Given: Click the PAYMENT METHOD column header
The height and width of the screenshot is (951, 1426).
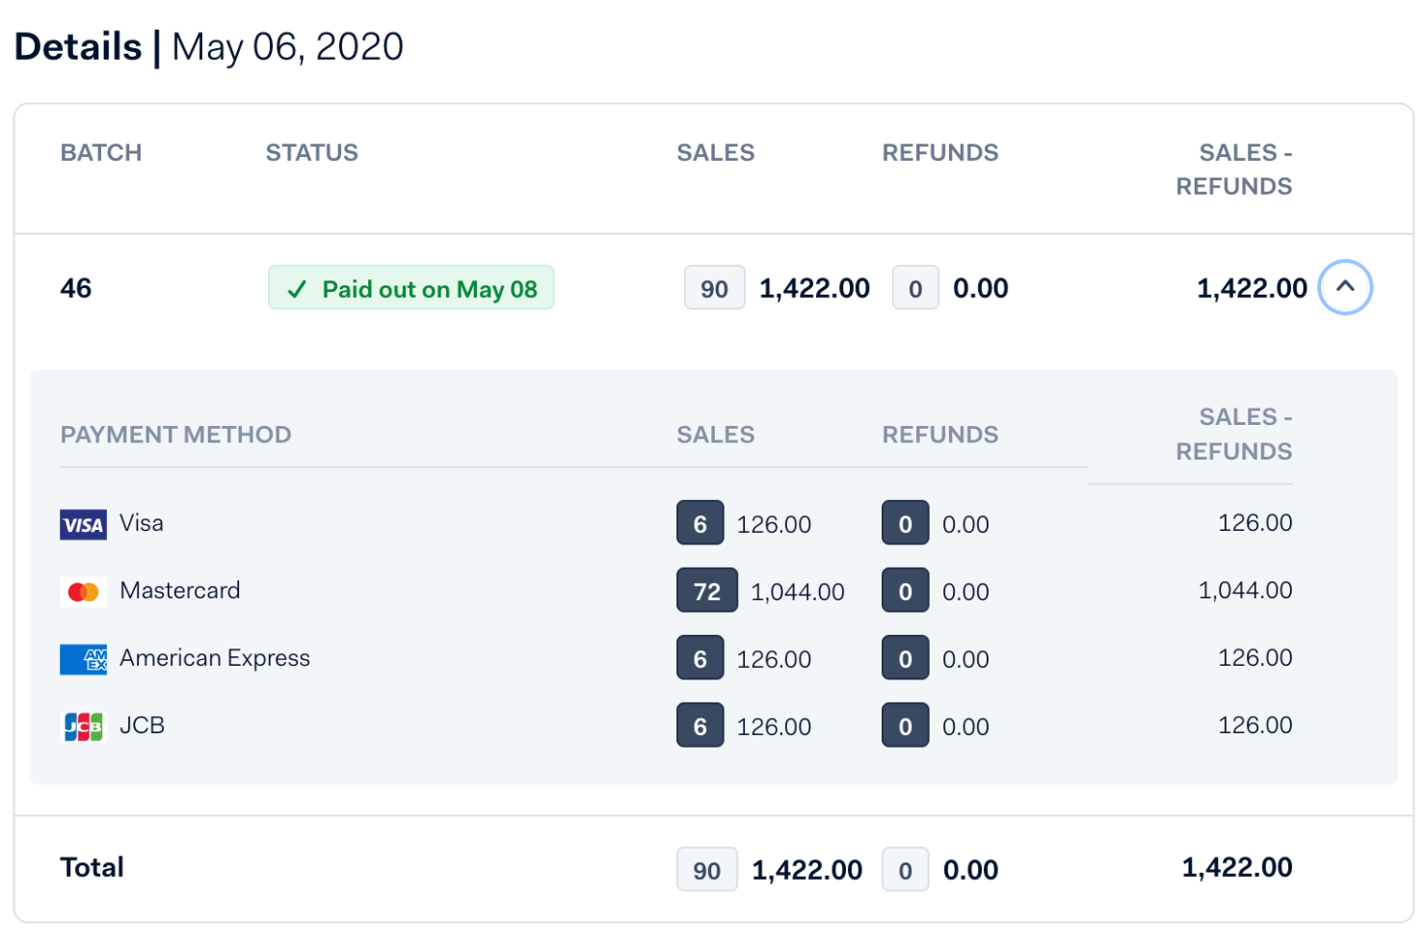Looking at the screenshot, I should tap(176, 435).
